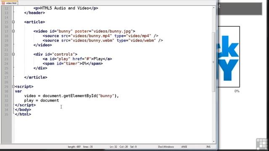Screen dimensions: 269x151
Task: Select line number 35 in the margin
Action: (x=6, y=115)
